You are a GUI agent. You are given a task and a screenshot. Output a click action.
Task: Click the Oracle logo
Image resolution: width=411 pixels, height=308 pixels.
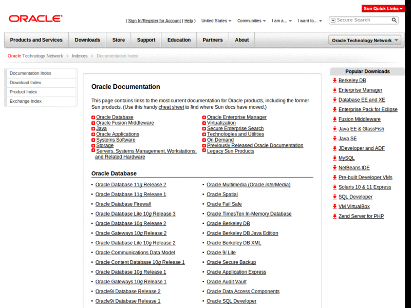coord(35,18)
